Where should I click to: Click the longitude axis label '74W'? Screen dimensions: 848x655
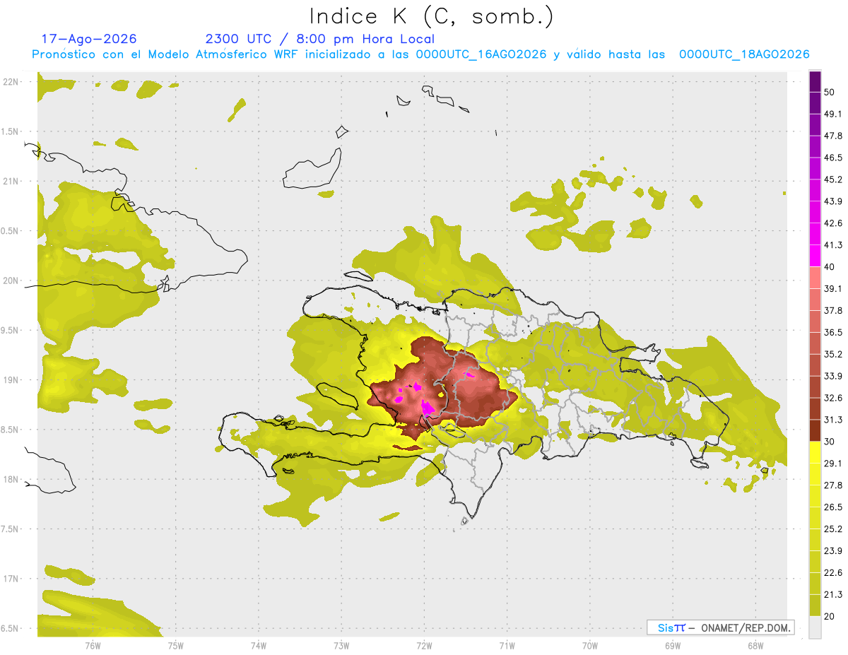pyautogui.click(x=258, y=644)
